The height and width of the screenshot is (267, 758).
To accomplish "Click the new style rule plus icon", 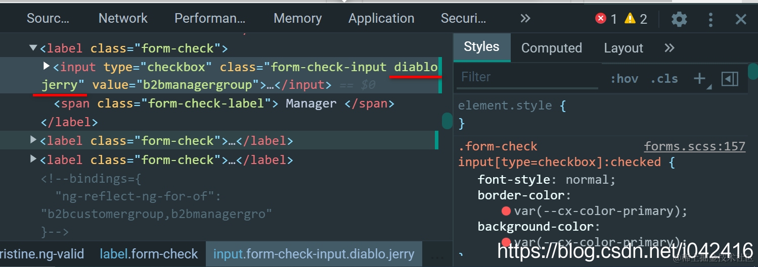I will (x=700, y=78).
